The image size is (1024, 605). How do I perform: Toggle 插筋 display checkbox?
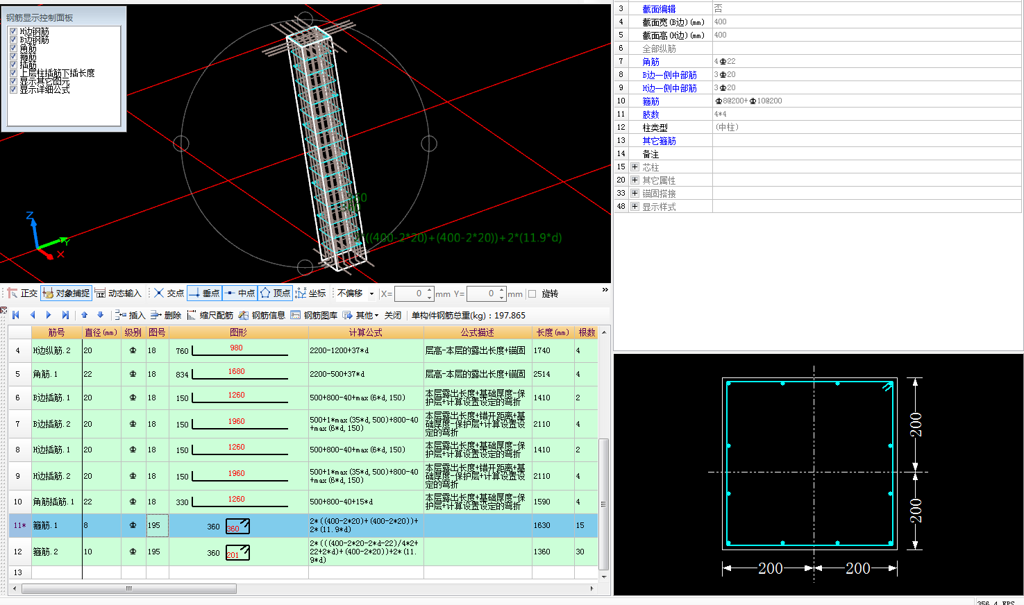[13, 65]
